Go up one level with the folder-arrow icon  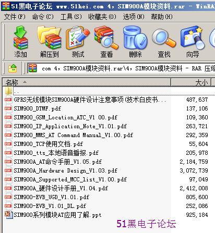pyautogui.click(x=13, y=68)
